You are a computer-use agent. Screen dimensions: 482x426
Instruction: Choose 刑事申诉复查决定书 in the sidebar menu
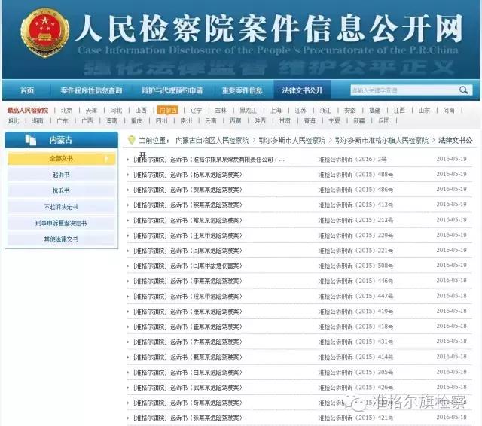point(62,223)
